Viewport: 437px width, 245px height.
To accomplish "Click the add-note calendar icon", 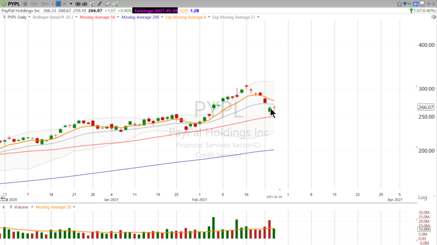I will point(92,4).
